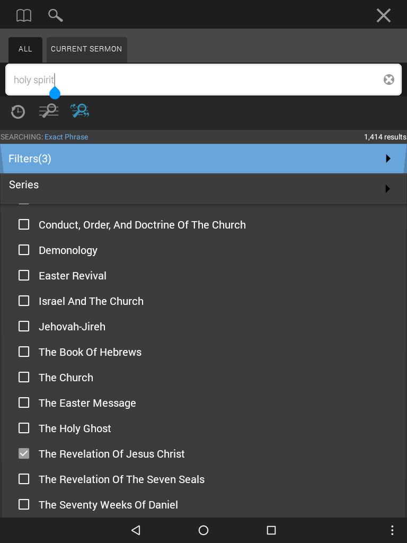Select the exact phrase search icon

pyautogui.click(x=80, y=111)
